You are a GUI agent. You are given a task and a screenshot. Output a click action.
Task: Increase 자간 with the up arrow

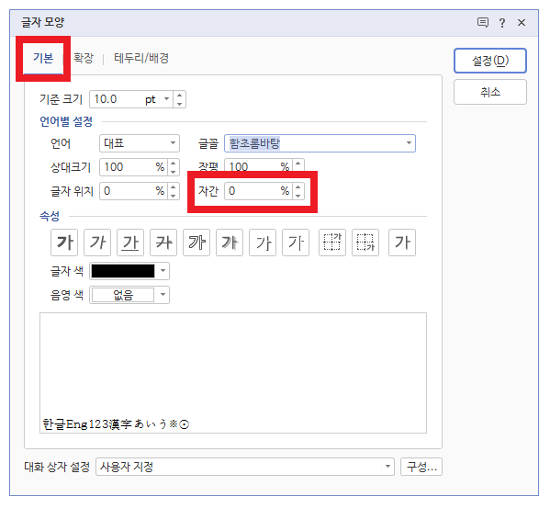(298, 187)
